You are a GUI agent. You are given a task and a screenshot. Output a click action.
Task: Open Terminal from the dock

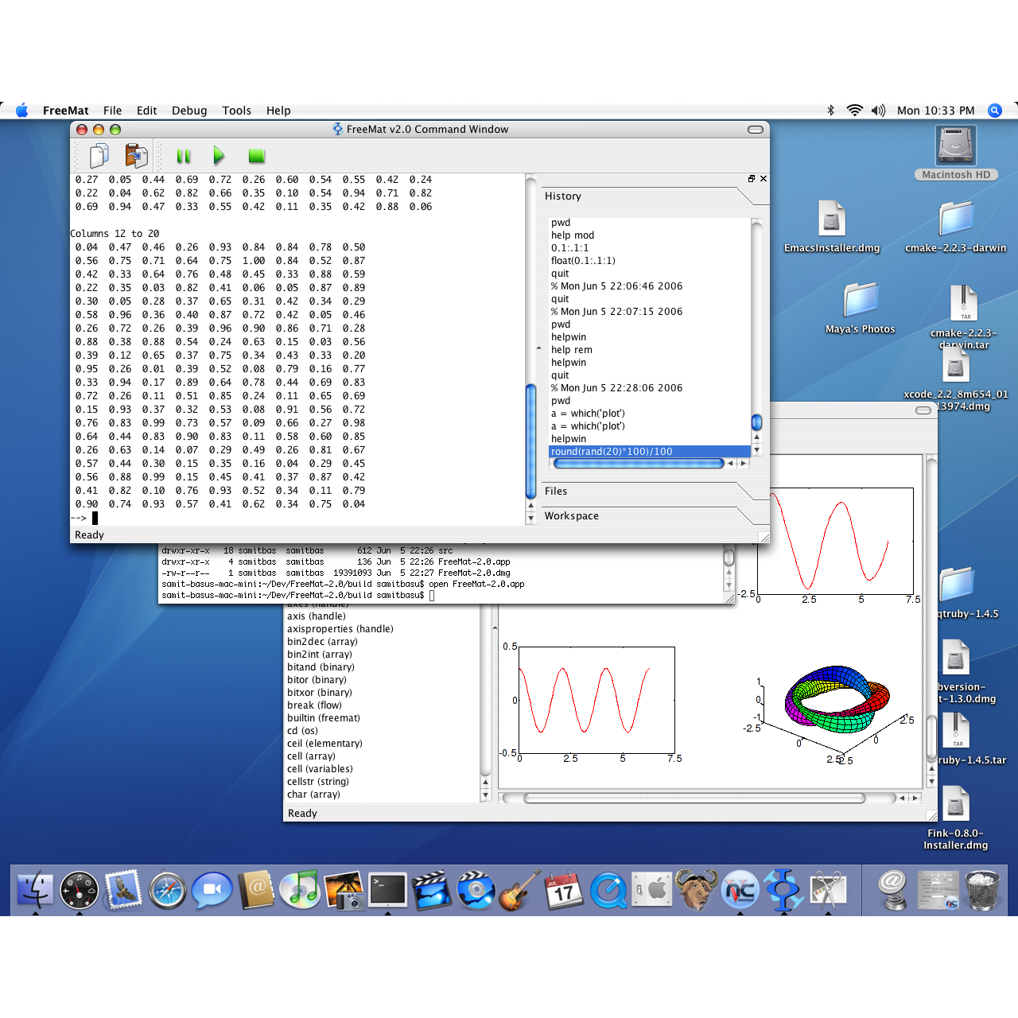387,890
